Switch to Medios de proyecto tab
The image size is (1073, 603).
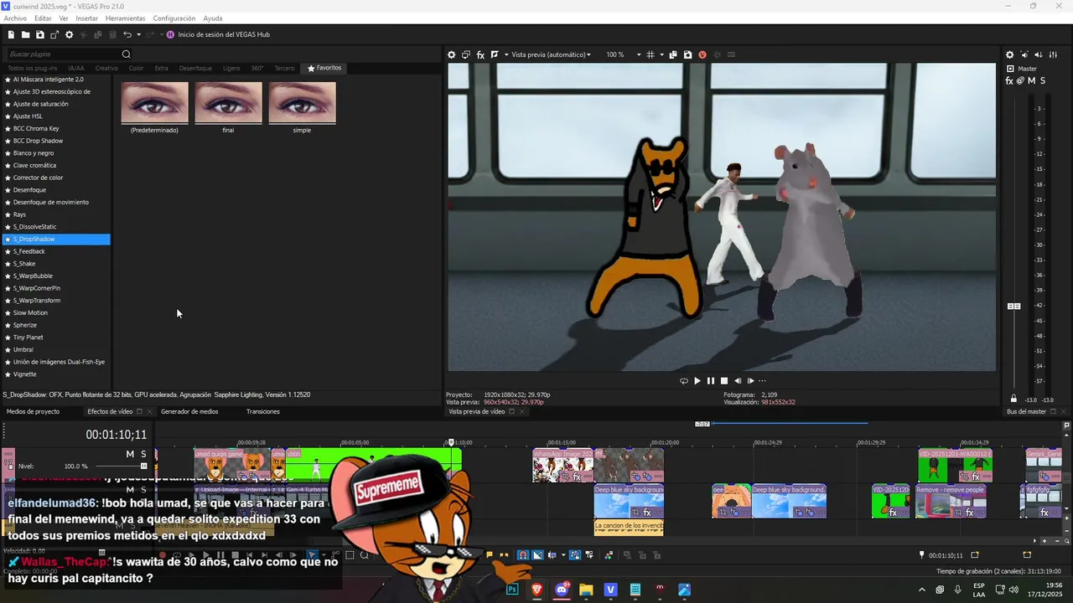pyautogui.click(x=34, y=411)
